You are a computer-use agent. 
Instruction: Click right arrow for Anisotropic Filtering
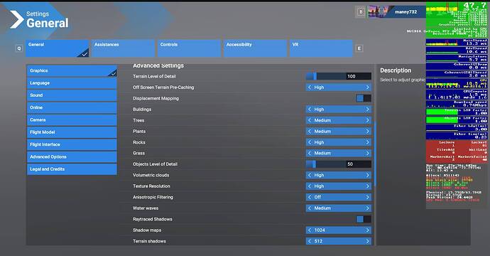(368, 197)
